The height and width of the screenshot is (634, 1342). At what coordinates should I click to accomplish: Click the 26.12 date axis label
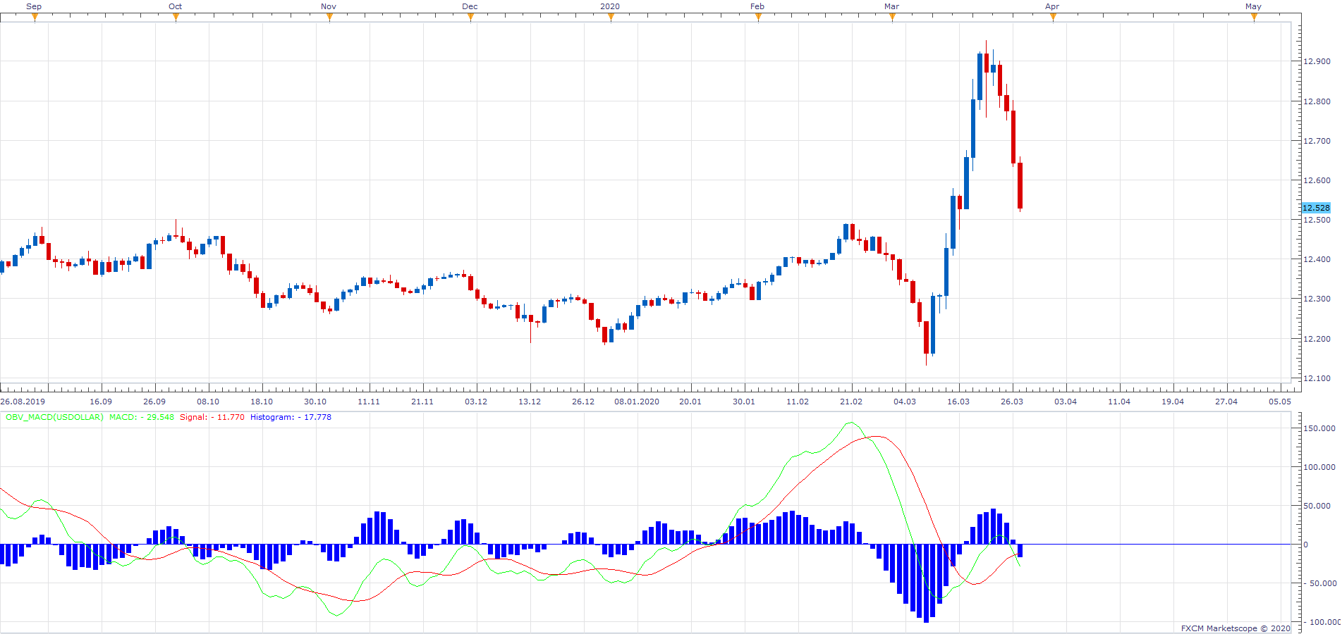[x=583, y=402]
